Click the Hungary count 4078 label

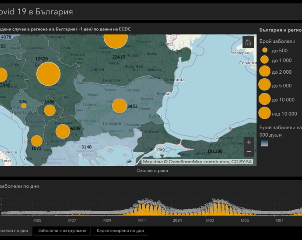click(6, 37)
